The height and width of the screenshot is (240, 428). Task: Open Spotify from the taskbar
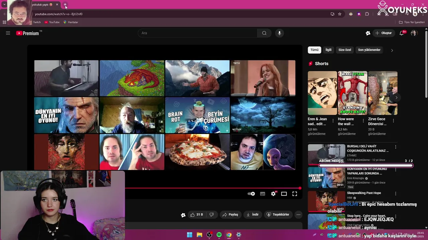tap(219, 235)
